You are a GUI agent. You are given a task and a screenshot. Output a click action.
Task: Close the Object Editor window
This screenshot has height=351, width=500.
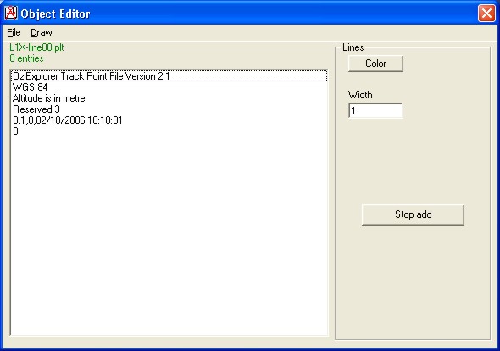click(x=486, y=14)
